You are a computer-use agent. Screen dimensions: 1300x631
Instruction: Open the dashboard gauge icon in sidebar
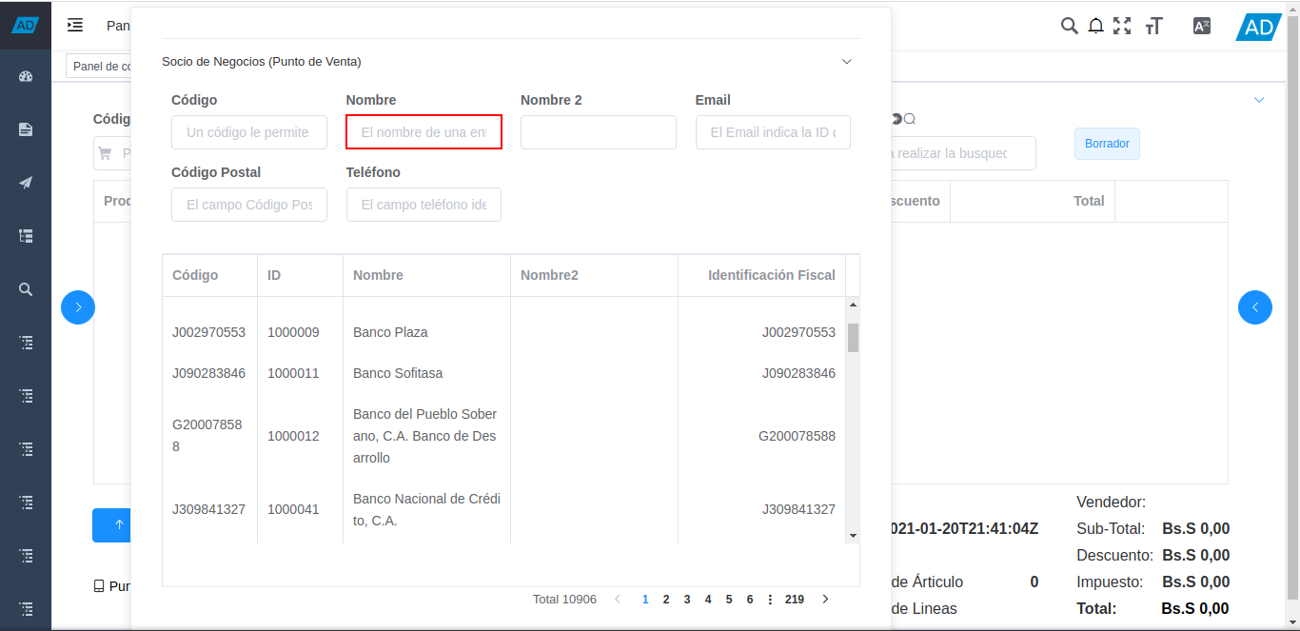coord(26,76)
